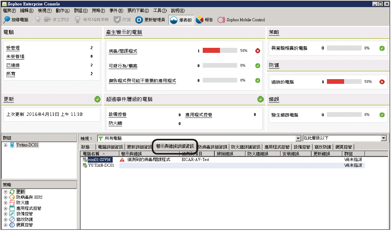Click the Yutian-DC01 group computer icon
The image size is (391, 231).
(12, 145)
